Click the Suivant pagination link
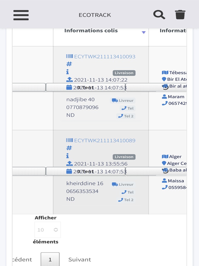Viewport: 199px width, 266px height. coord(80,260)
